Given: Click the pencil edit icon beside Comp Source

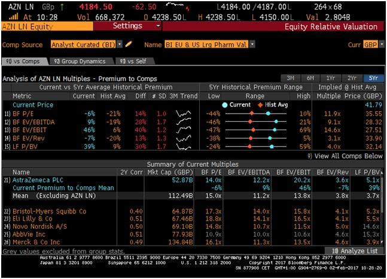Looking at the screenshot, I should point(129,44).
